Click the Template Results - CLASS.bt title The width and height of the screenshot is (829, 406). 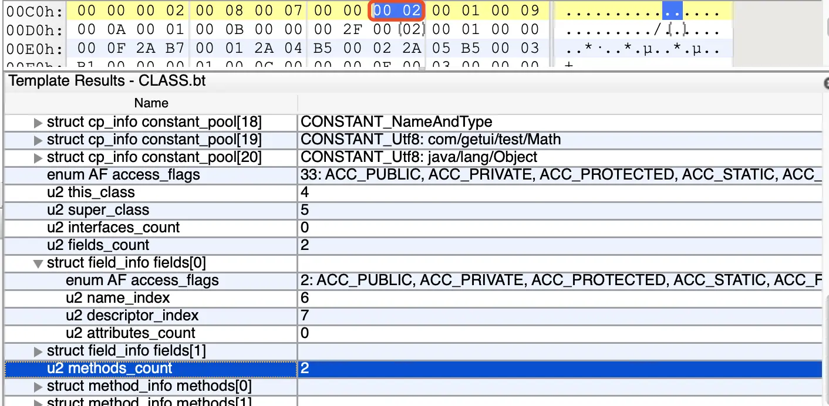(107, 81)
